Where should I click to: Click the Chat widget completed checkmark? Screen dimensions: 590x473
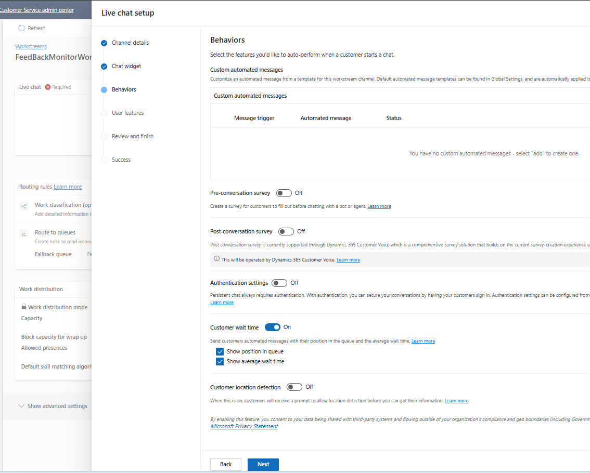(104, 67)
